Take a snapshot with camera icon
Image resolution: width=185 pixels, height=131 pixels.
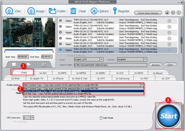44,64
